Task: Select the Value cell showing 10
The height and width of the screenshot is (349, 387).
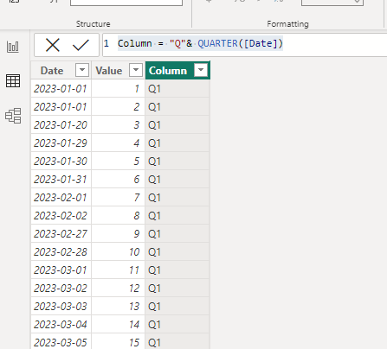Action: click(118, 252)
